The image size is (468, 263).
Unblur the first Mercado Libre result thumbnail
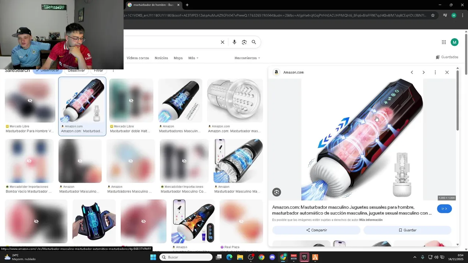(x=30, y=100)
